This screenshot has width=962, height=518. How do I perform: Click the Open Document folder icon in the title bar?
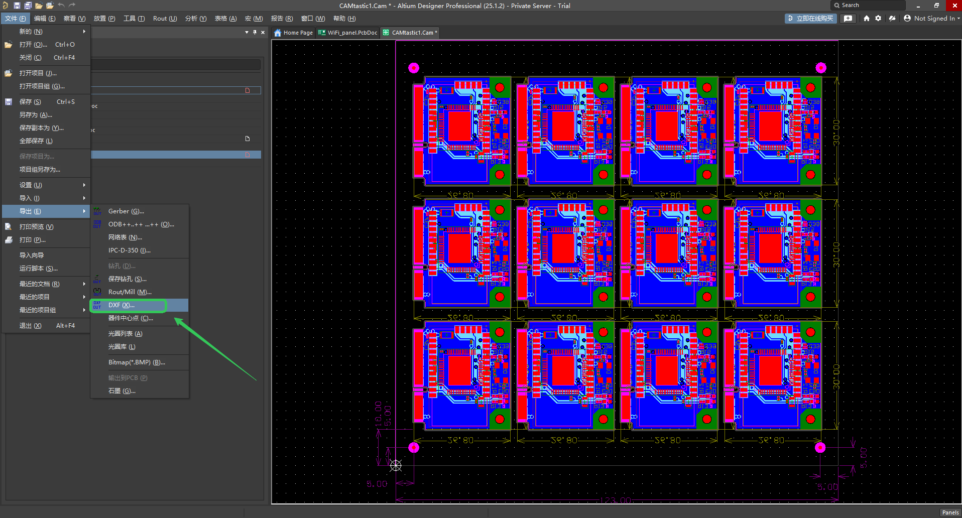pos(39,6)
